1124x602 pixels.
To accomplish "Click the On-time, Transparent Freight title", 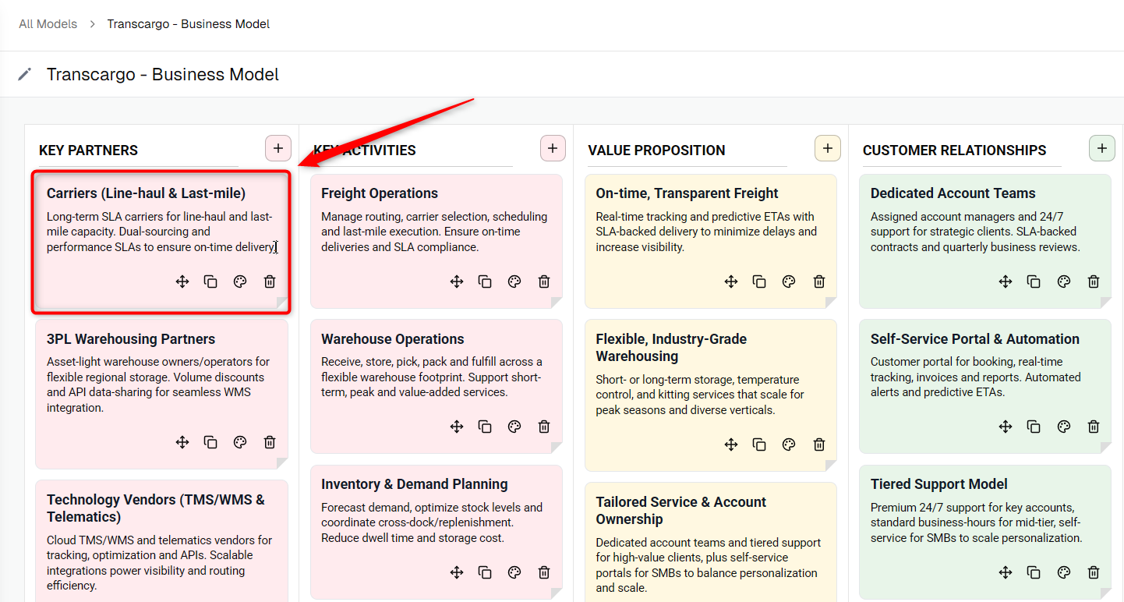I will (x=687, y=193).
